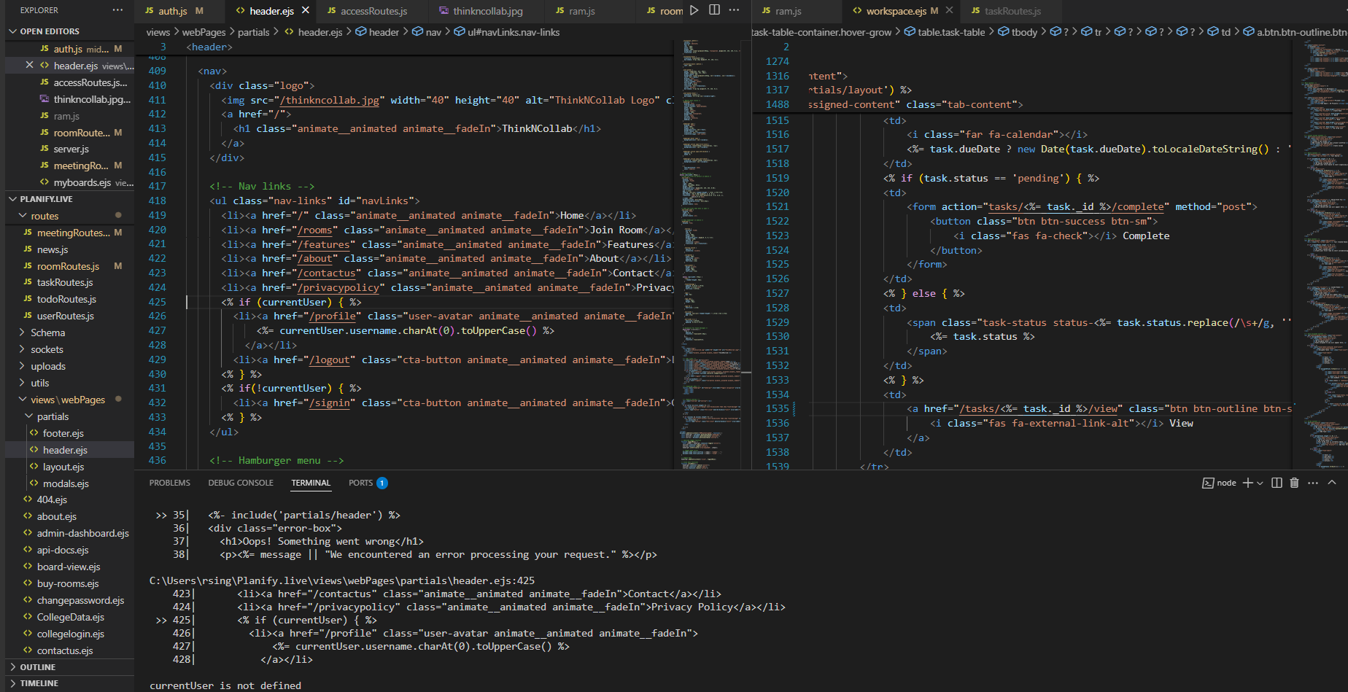Open footer.ejs under partials
This screenshot has height=692, width=1348.
pyautogui.click(x=70, y=433)
